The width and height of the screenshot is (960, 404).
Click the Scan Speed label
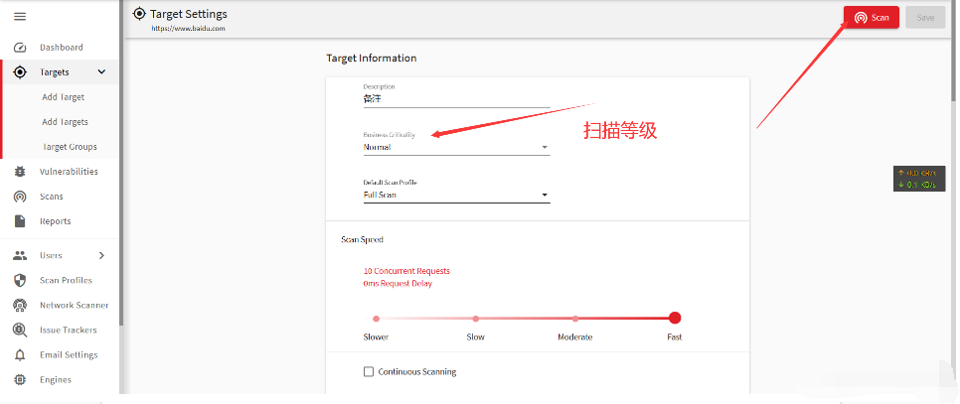pos(363,239)
